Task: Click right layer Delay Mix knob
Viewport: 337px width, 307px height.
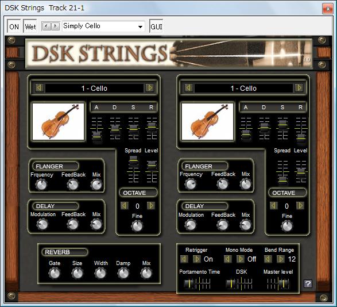Action: pos(246,225)
